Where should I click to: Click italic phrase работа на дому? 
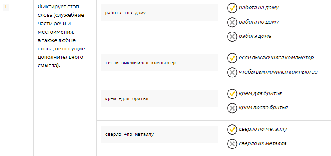(258, 8)
